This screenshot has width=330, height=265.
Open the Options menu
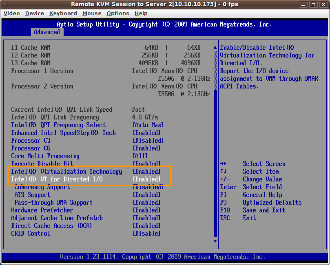pos(117,13)
